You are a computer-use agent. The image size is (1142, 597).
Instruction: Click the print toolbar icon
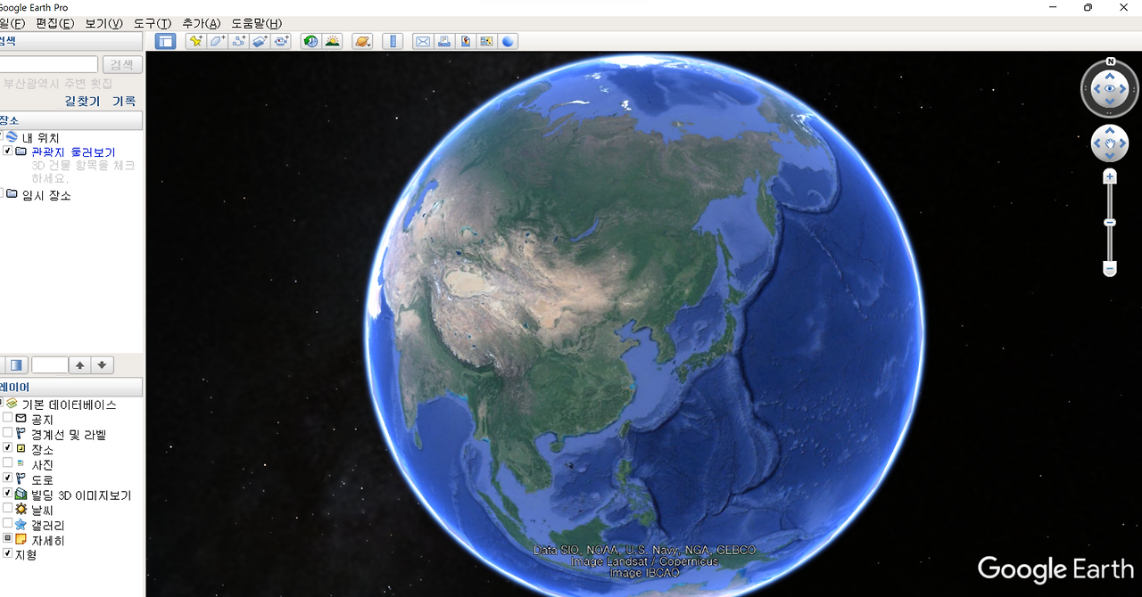point(444,41)
